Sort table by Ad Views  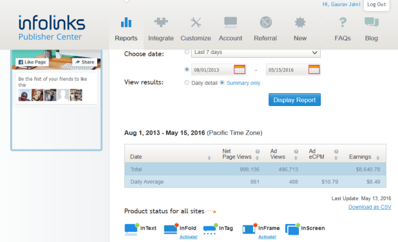[x=296, y=158]
